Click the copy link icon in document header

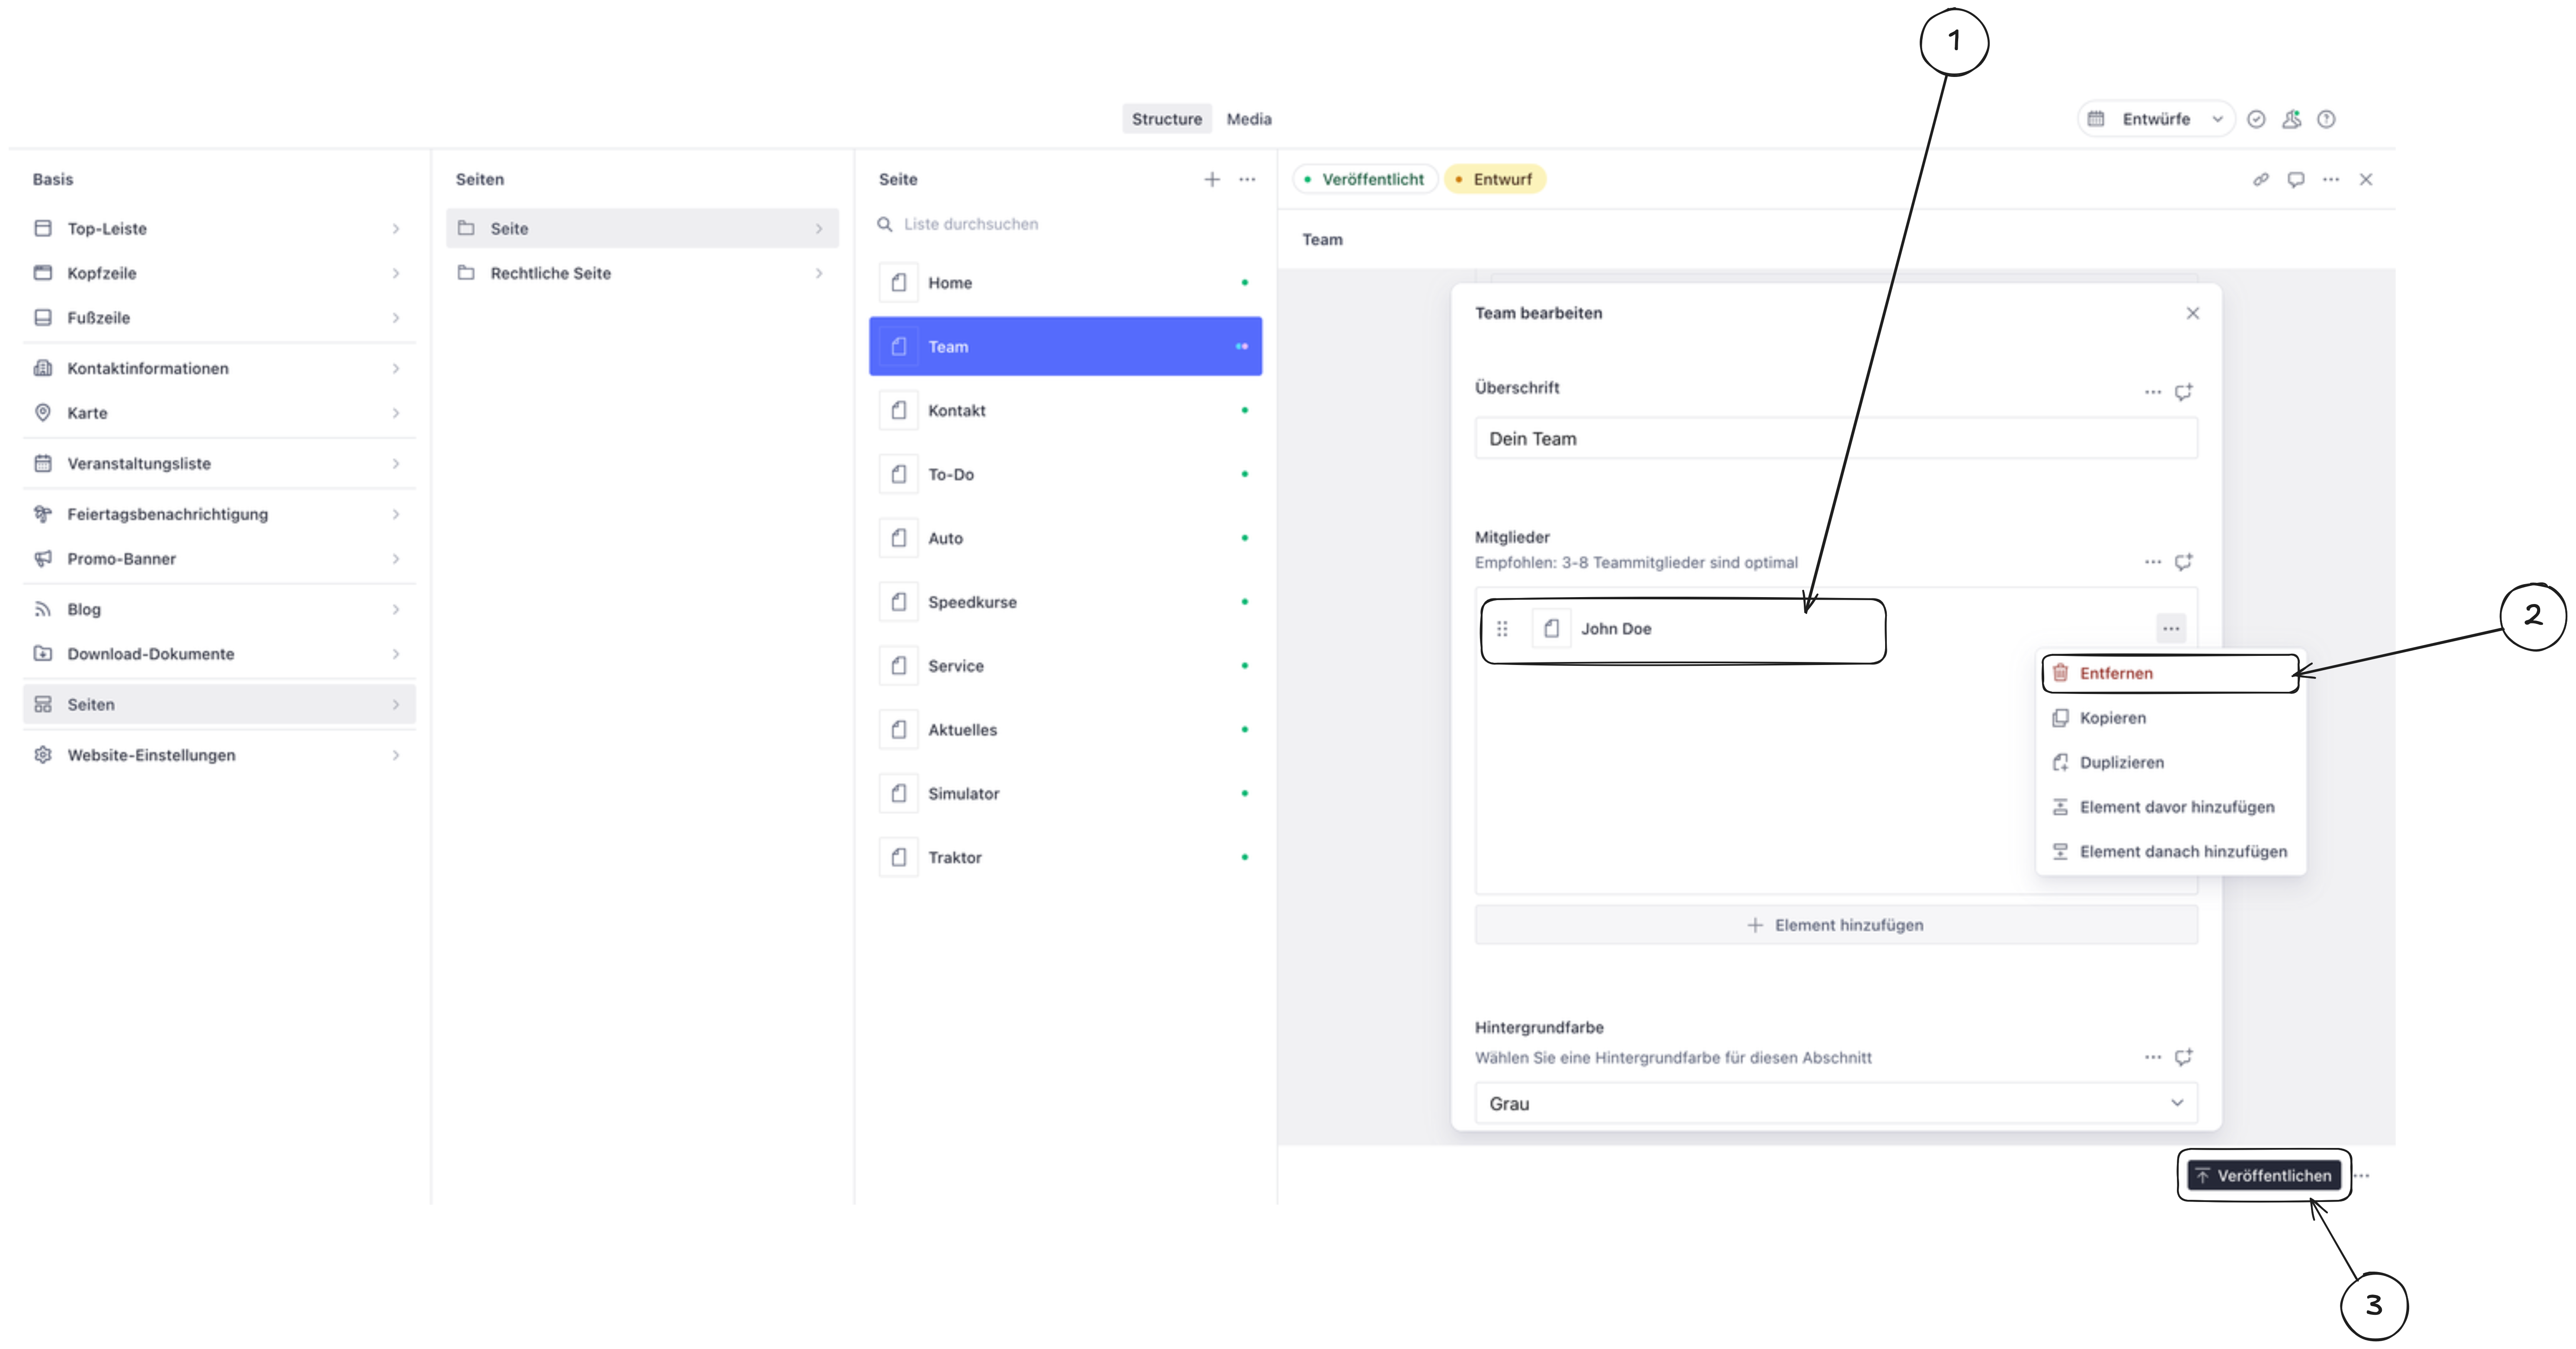pyautogui.click(x=2260, y=179)
